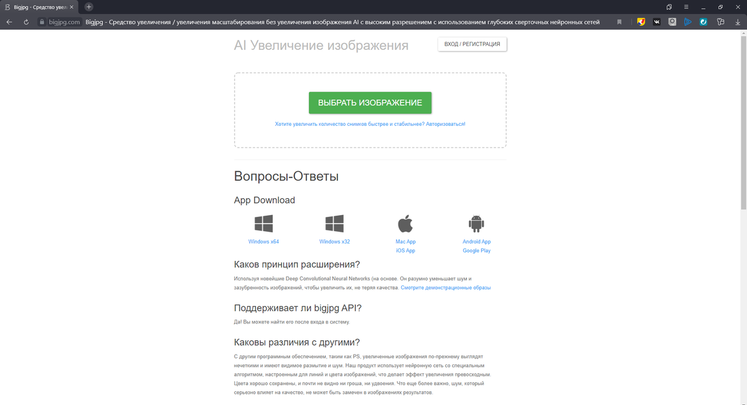Image resolution: width=747 pixels, height=405 pixels.
Task: Open the iOS App link
Action: [x=405, y=250]
